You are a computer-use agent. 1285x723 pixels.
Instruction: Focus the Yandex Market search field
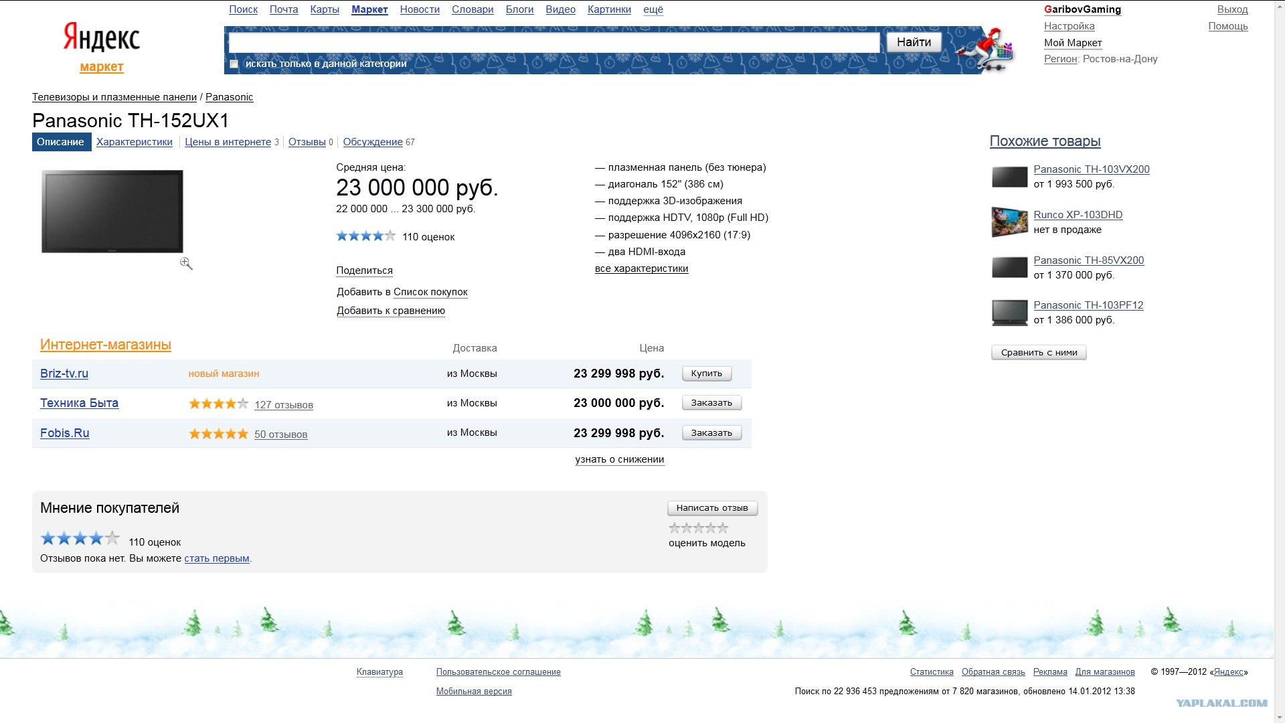point(554,43)
